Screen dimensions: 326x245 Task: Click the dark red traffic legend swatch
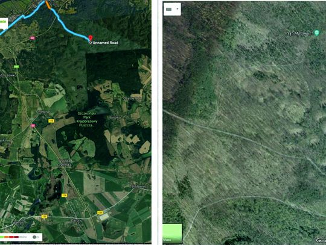point(16,237)
